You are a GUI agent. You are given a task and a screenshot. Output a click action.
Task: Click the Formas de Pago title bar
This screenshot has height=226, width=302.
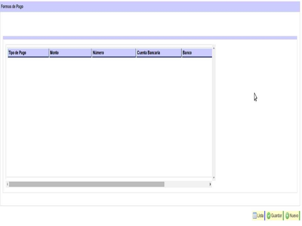coord(151,7)
